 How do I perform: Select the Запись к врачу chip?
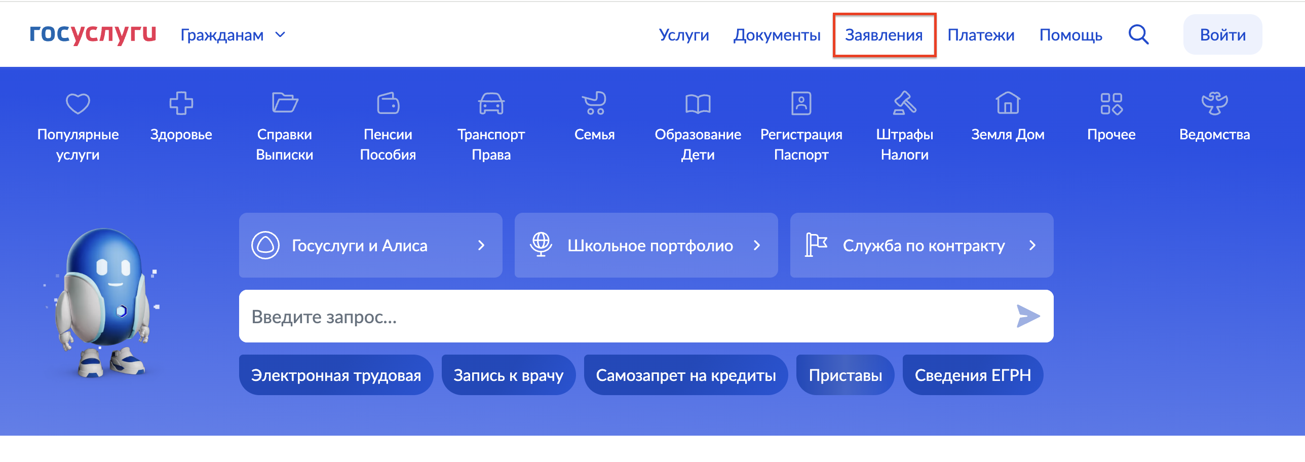tap(508, 375)
